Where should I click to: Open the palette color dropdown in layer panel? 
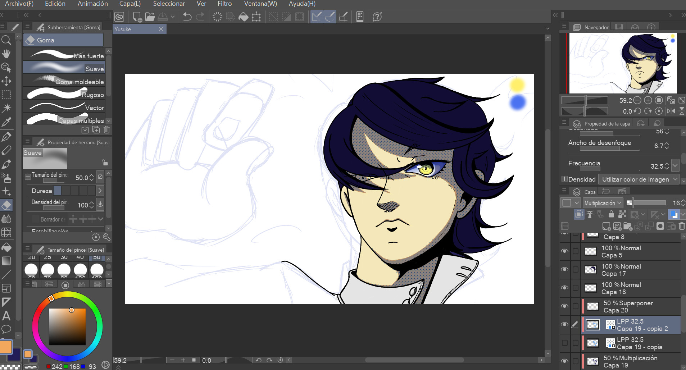click(x=683, y=215)
